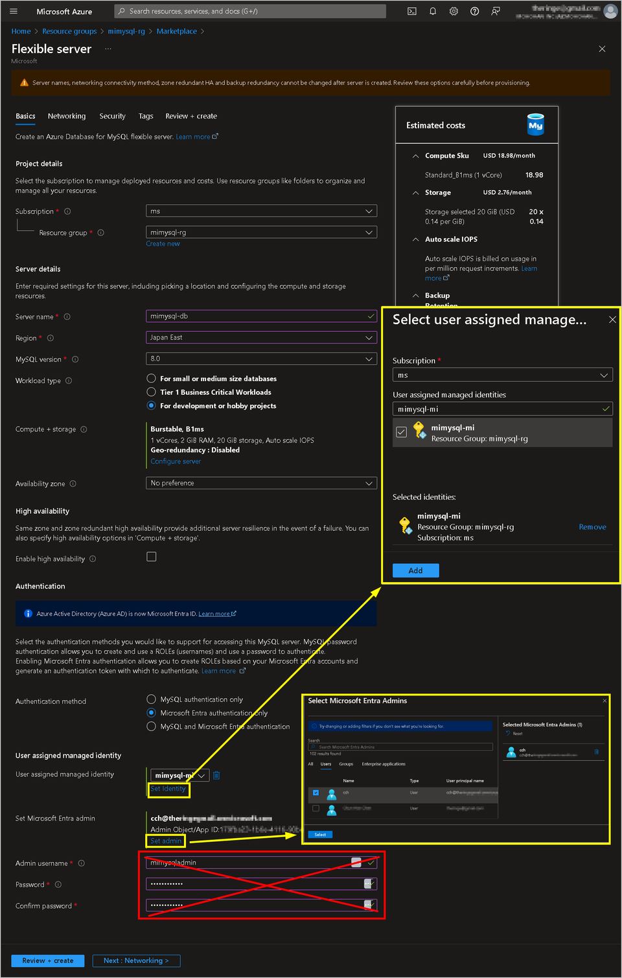Open the Azure portal hamburger menu
This screenshot has width=622, height=978.
pyautogui.click(x=14, y=11)
